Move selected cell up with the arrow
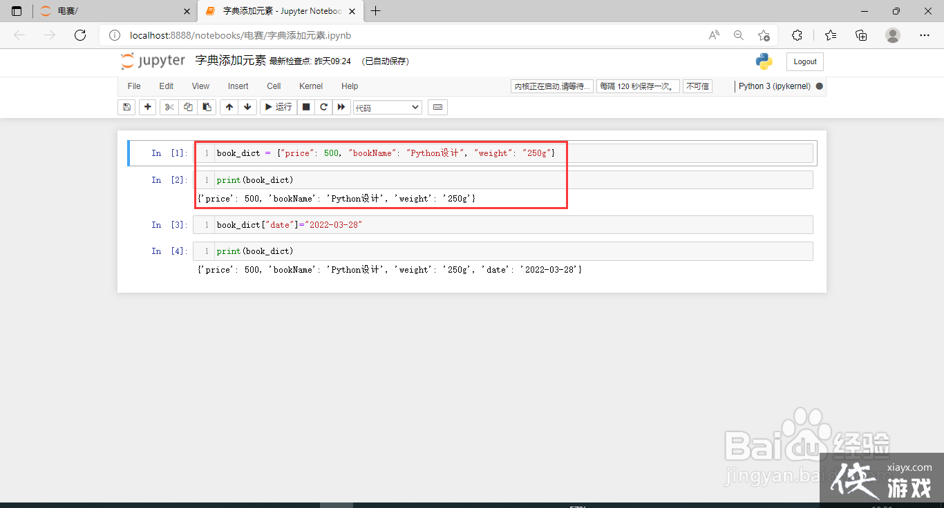The image size is (944, 508). click(x=229, y=107)
